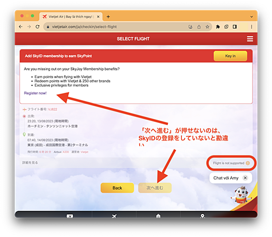272x237 pixels.
Task: Select the Vietjet Air browser tab
Action: 71,17
